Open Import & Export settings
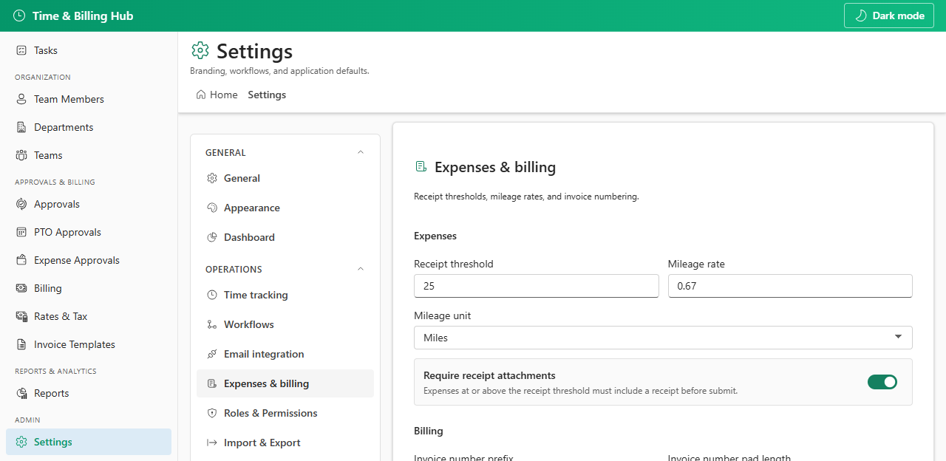Viewport: 946px width, 461px height. pos(285,443)
